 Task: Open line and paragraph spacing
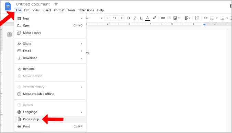197,18
